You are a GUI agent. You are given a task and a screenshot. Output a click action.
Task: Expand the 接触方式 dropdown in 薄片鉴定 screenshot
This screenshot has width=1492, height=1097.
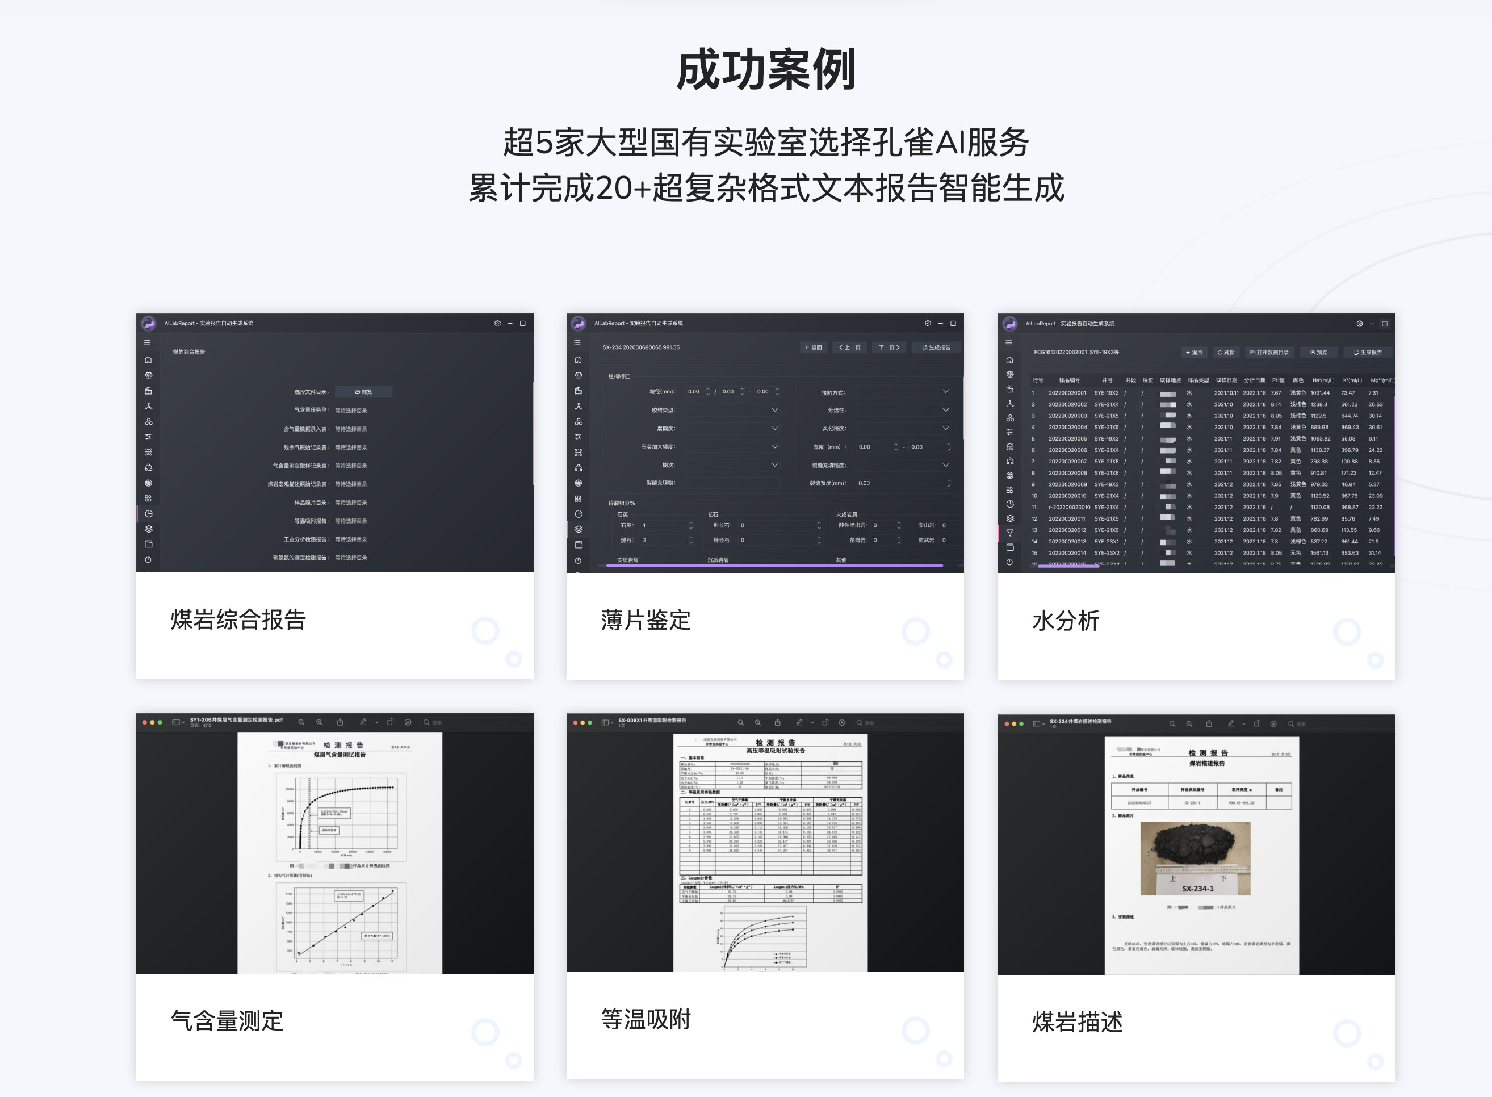(x=903, y=392)
